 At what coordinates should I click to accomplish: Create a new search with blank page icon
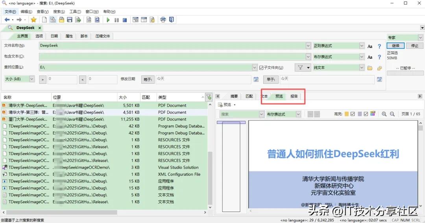pos(44,20)
